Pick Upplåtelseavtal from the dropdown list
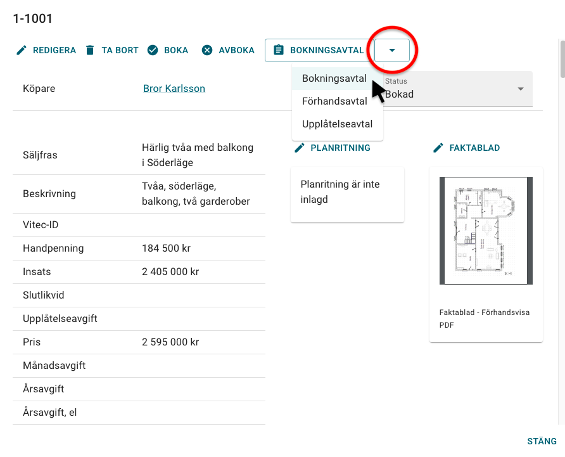This screenshot has width=565, height=457. coord(337,124)
